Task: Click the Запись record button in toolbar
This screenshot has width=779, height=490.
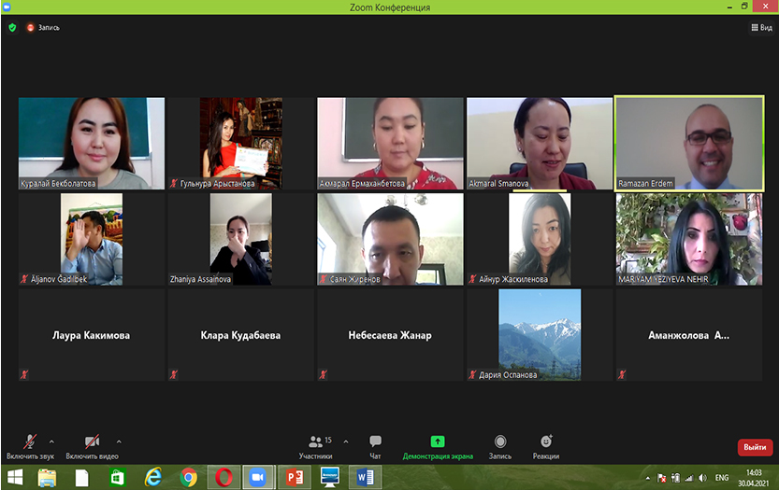Action: [500, 444]
